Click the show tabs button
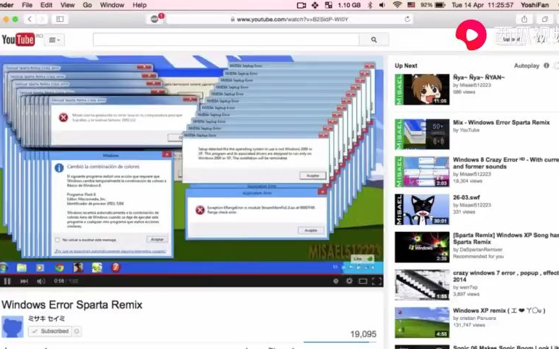Viewport: 559px width, 349px height. (x=544, y=19)
